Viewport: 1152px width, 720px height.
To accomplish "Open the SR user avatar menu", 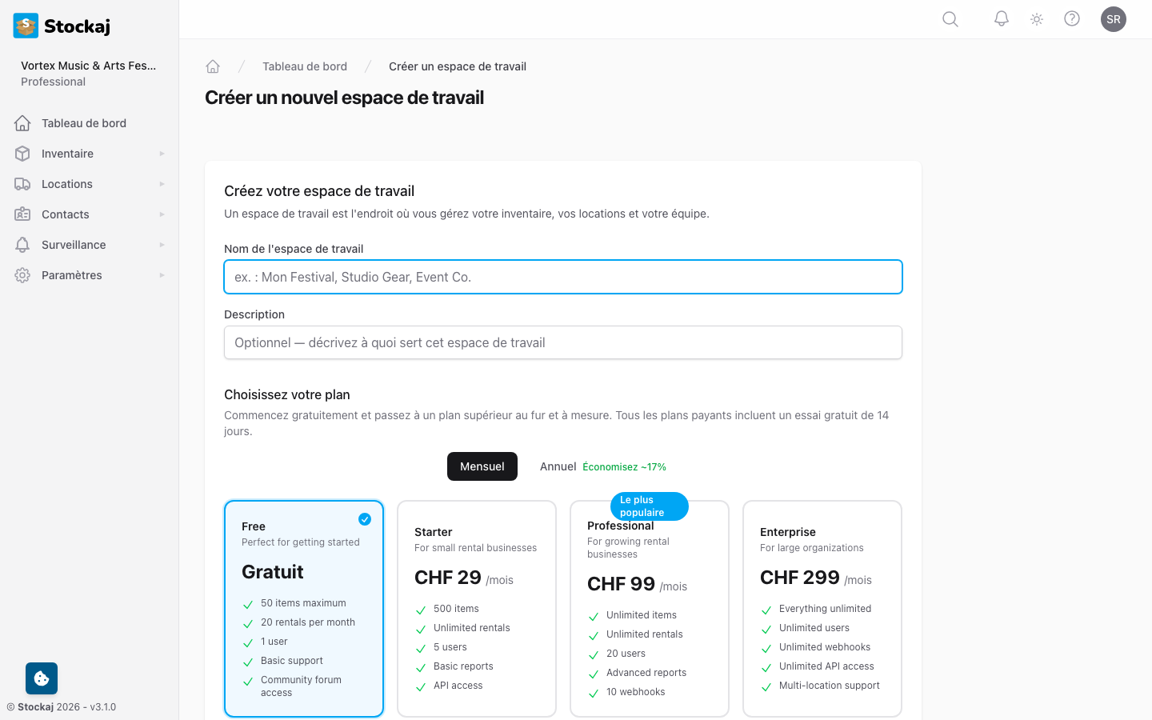I will click(x=1114, y=19).
